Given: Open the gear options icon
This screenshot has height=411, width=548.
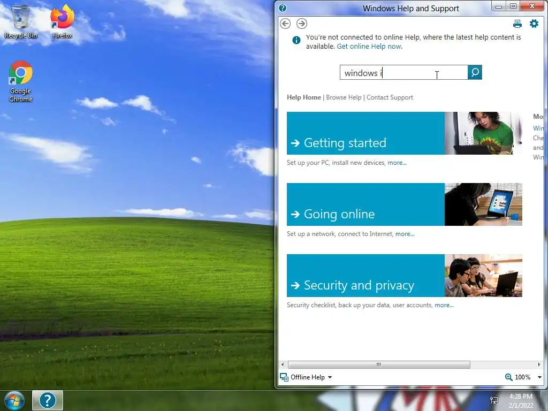Looking at the screenshot, I should pos(534,24).
